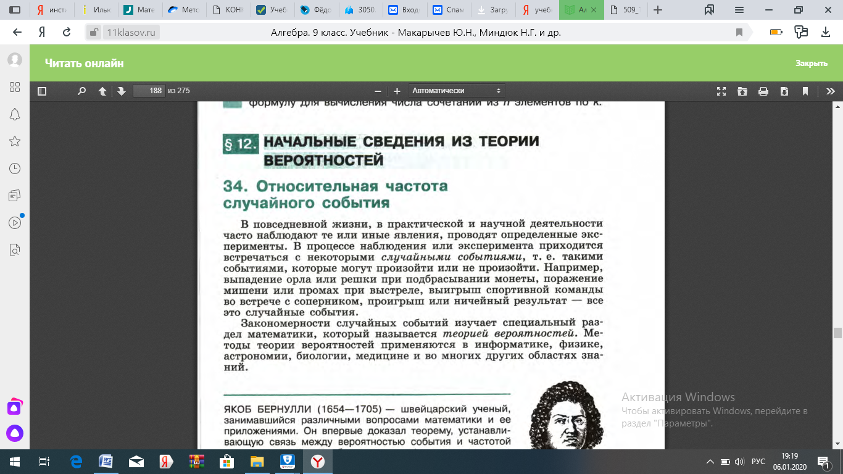Open Task View on taskbar

[x=44, y=462]
